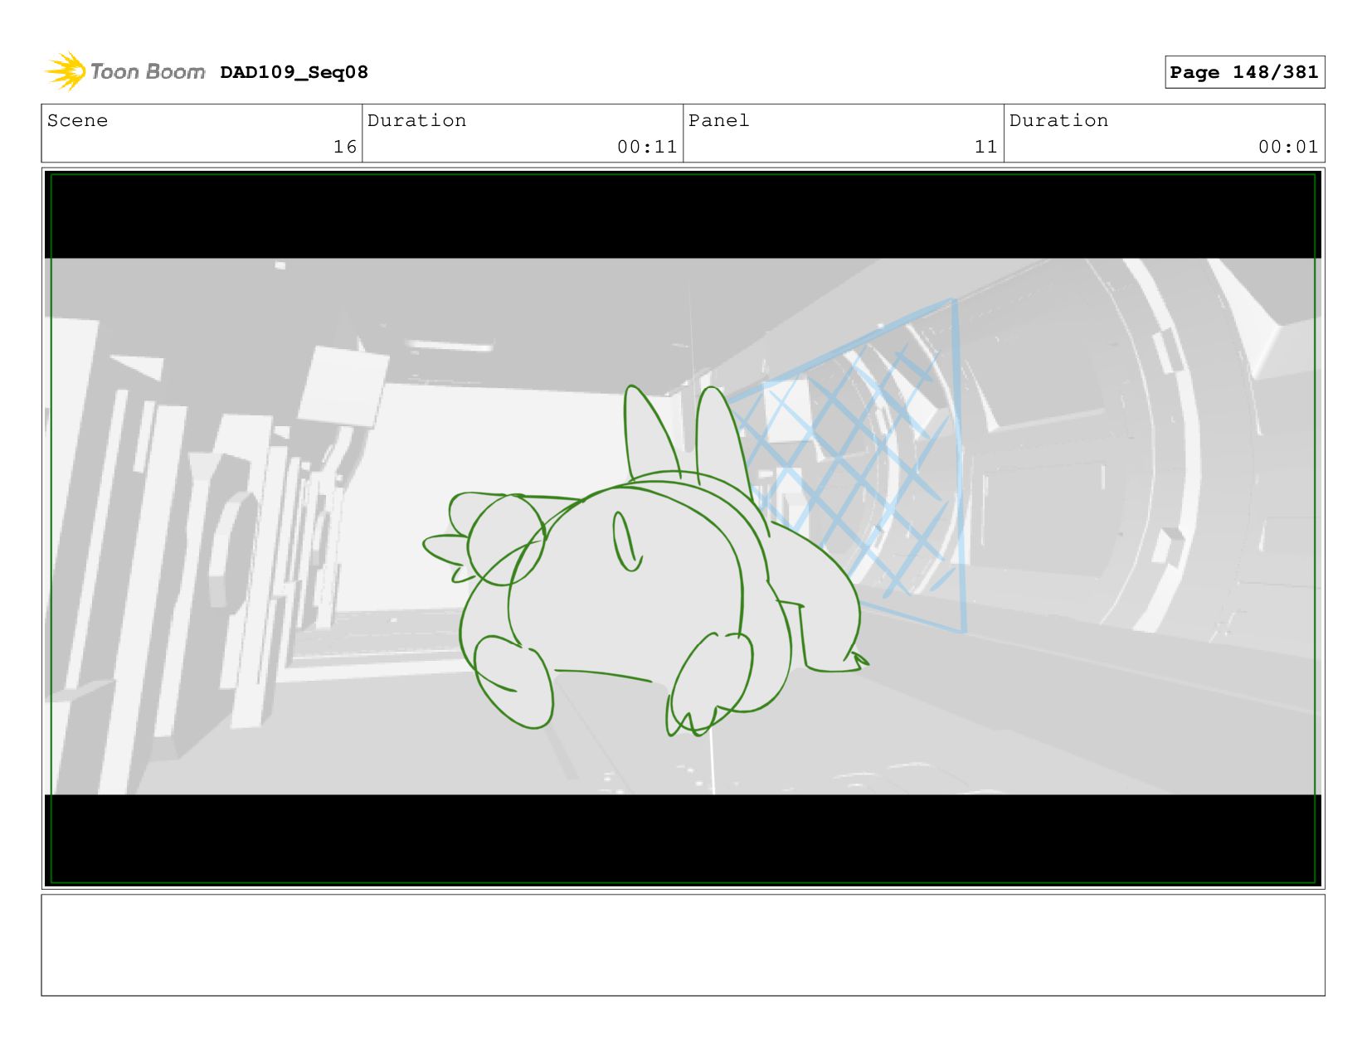
Task: Click the Toon Boom logo
Action: [x=124, y=72]
